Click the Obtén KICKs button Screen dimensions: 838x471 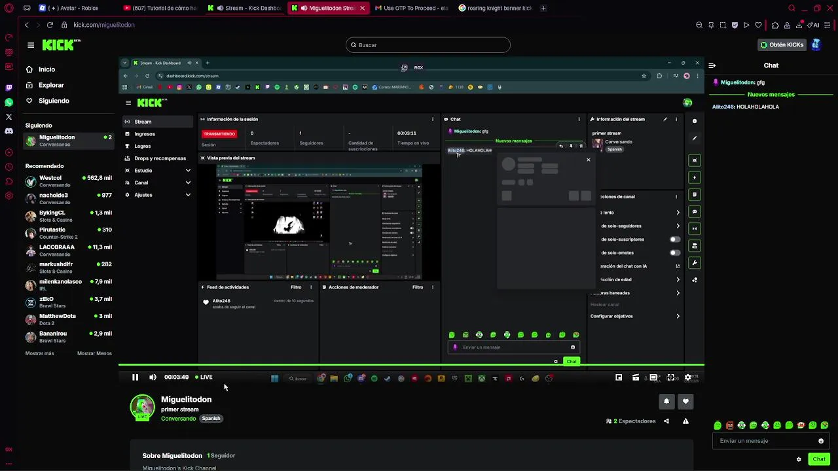coord(782,45)
